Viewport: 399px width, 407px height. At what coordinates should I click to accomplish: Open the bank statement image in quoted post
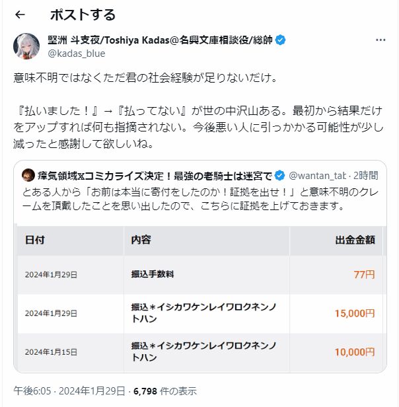(x=198, y=297)
